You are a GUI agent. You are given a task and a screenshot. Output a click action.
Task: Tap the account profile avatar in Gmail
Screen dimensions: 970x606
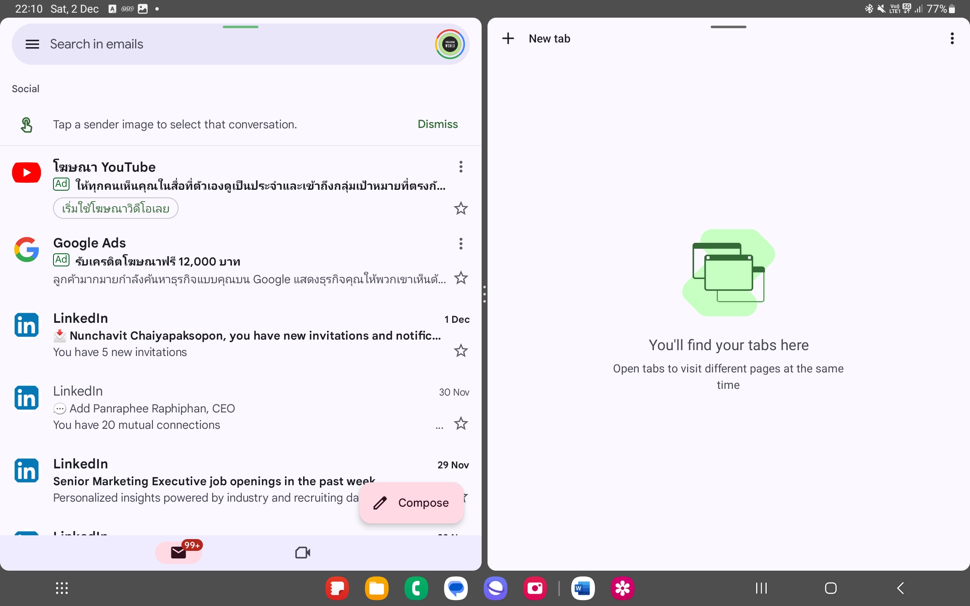pyautogui.click(x=450, y=44)
